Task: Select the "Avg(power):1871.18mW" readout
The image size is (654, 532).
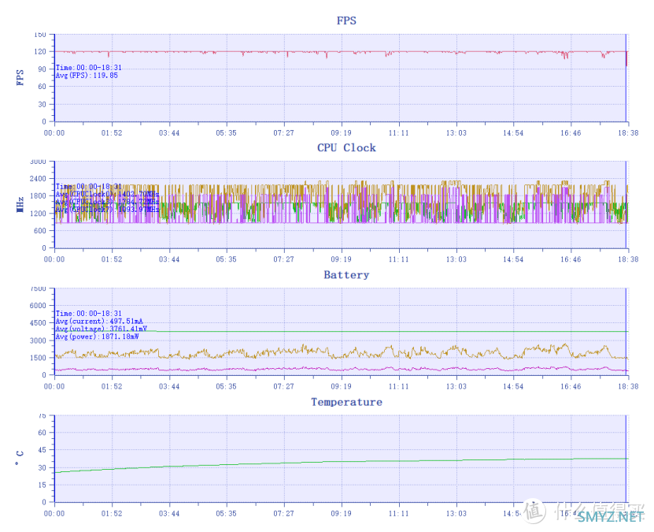Action: pos(97,337)
